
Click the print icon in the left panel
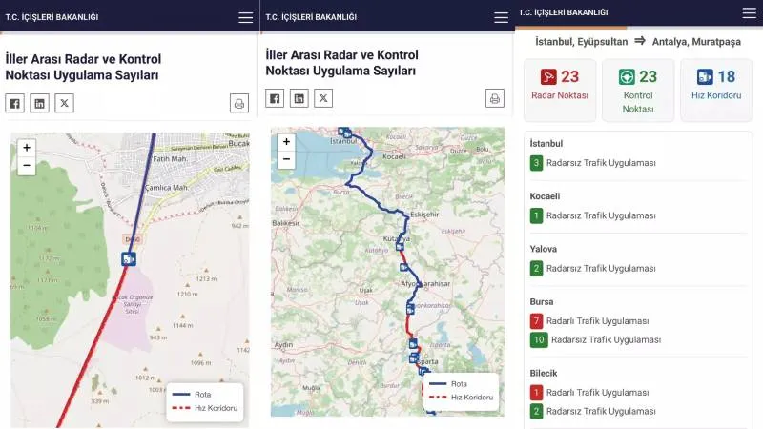pos(238,103)
